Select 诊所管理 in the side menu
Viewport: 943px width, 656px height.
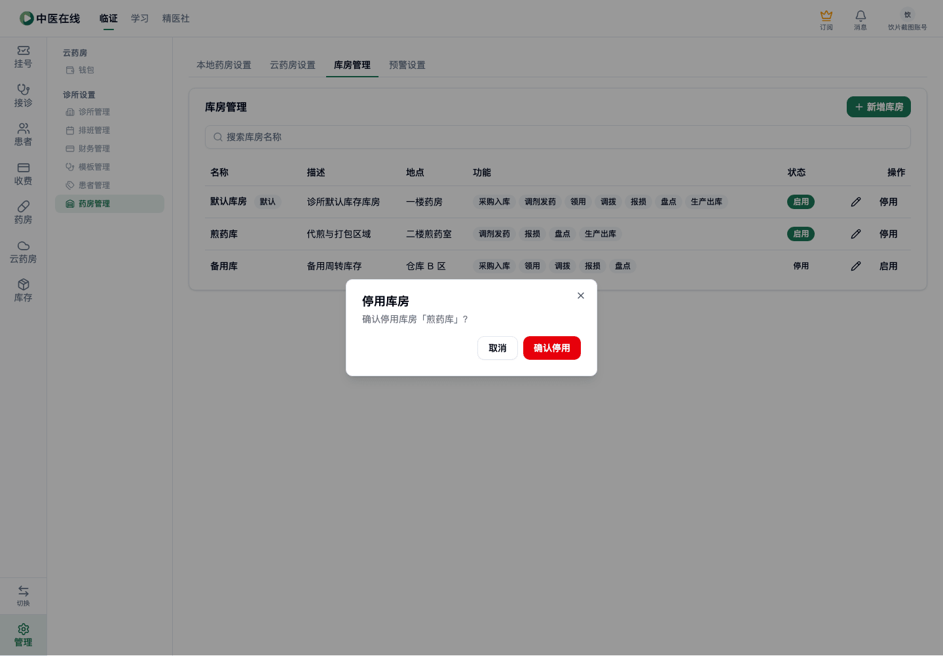tap(109, 112)
